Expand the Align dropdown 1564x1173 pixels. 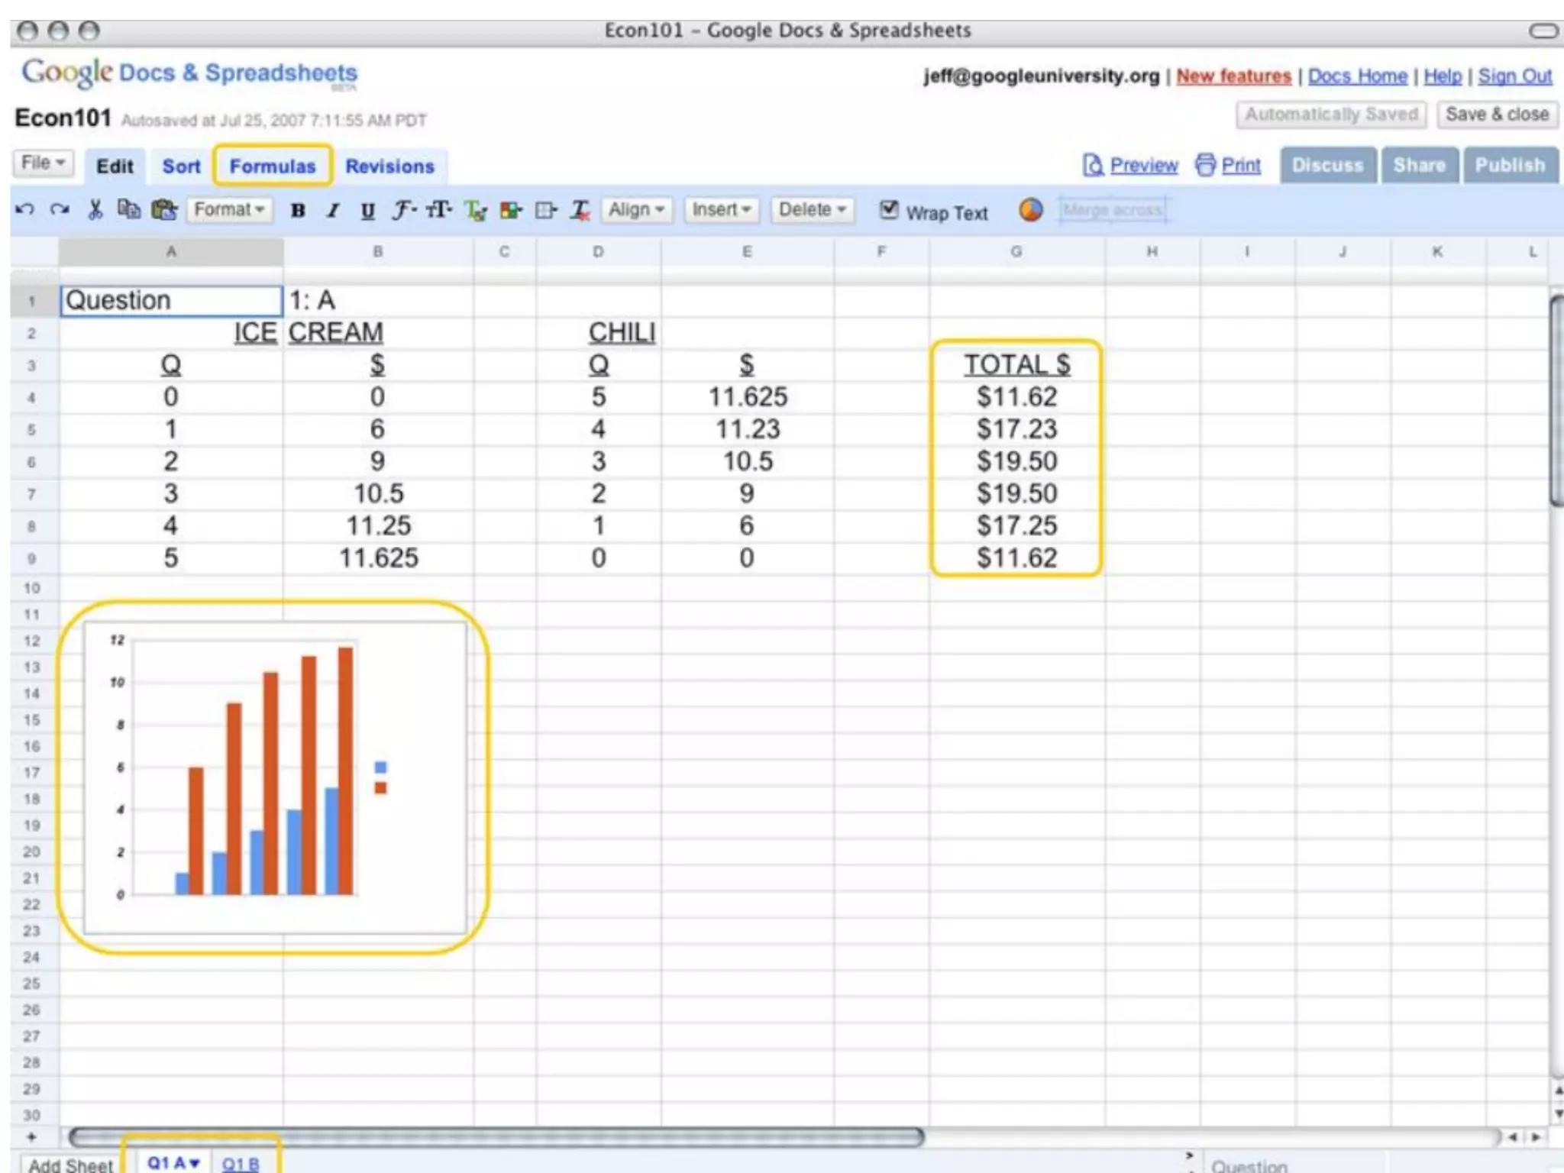pos(636,209)
